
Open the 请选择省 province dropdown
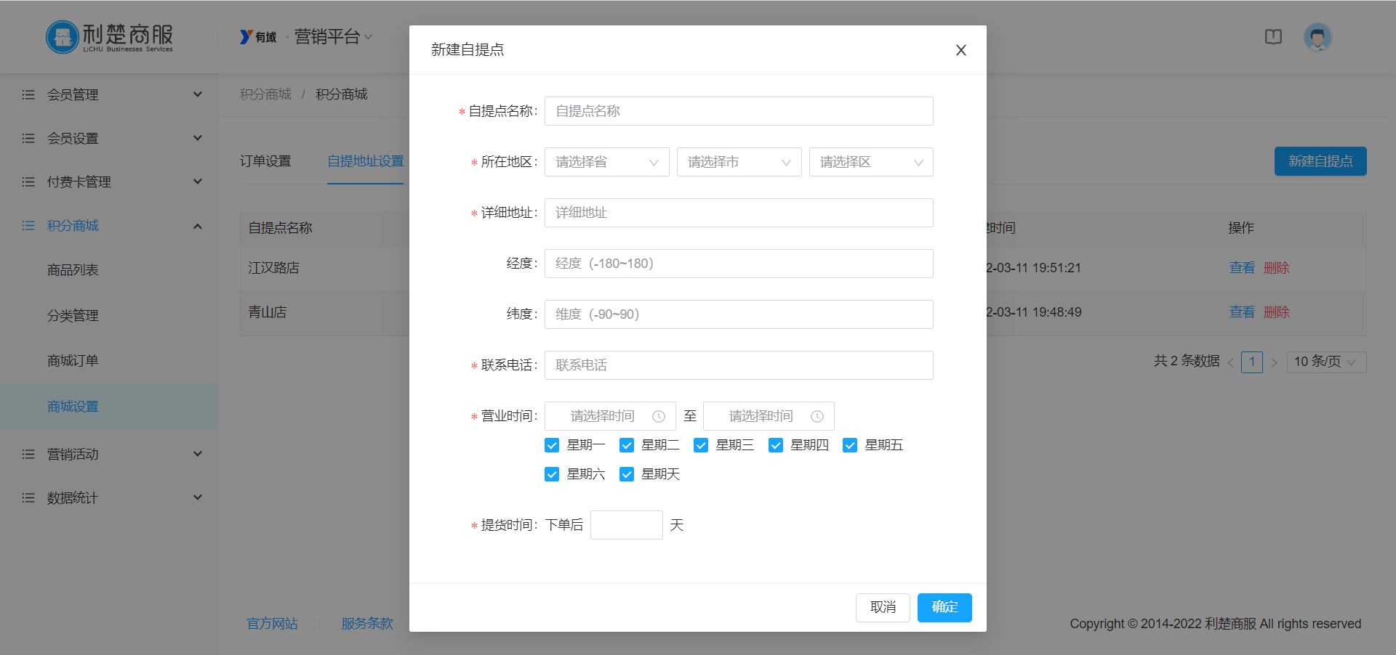pyautogui.click(x=606, y=162)
